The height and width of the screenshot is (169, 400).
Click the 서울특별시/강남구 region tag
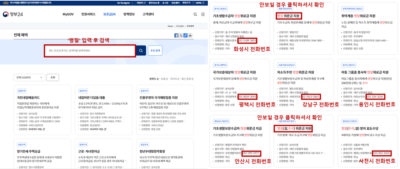[x=286, y=65]
